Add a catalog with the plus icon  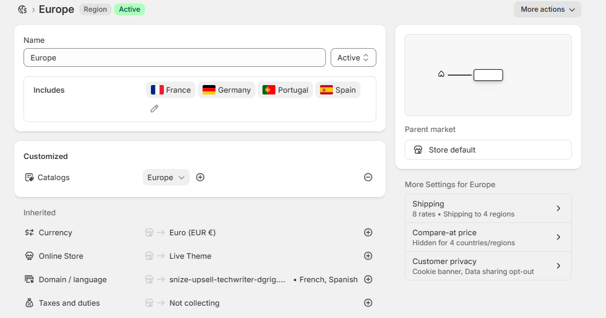tap(200, 177)
